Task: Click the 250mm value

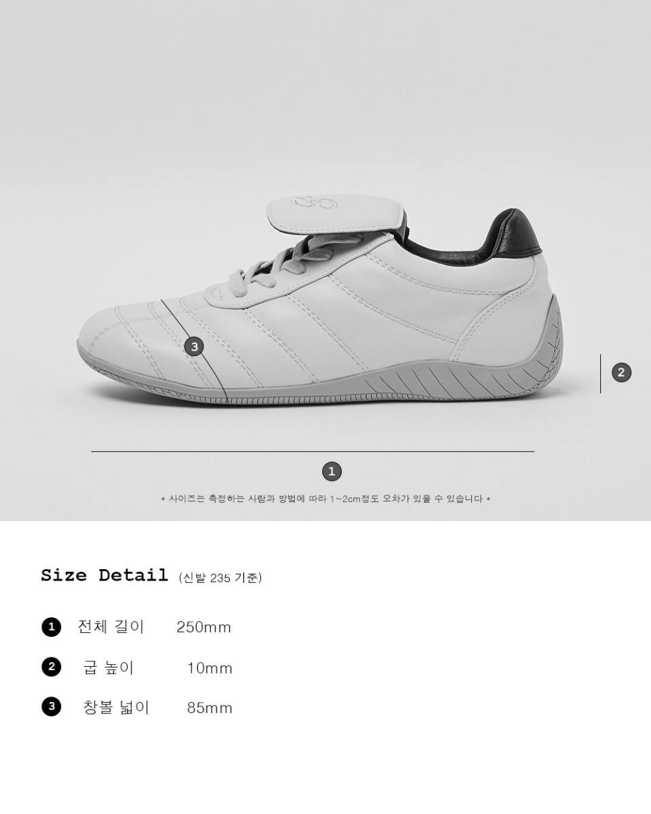Action: (204, 627)
